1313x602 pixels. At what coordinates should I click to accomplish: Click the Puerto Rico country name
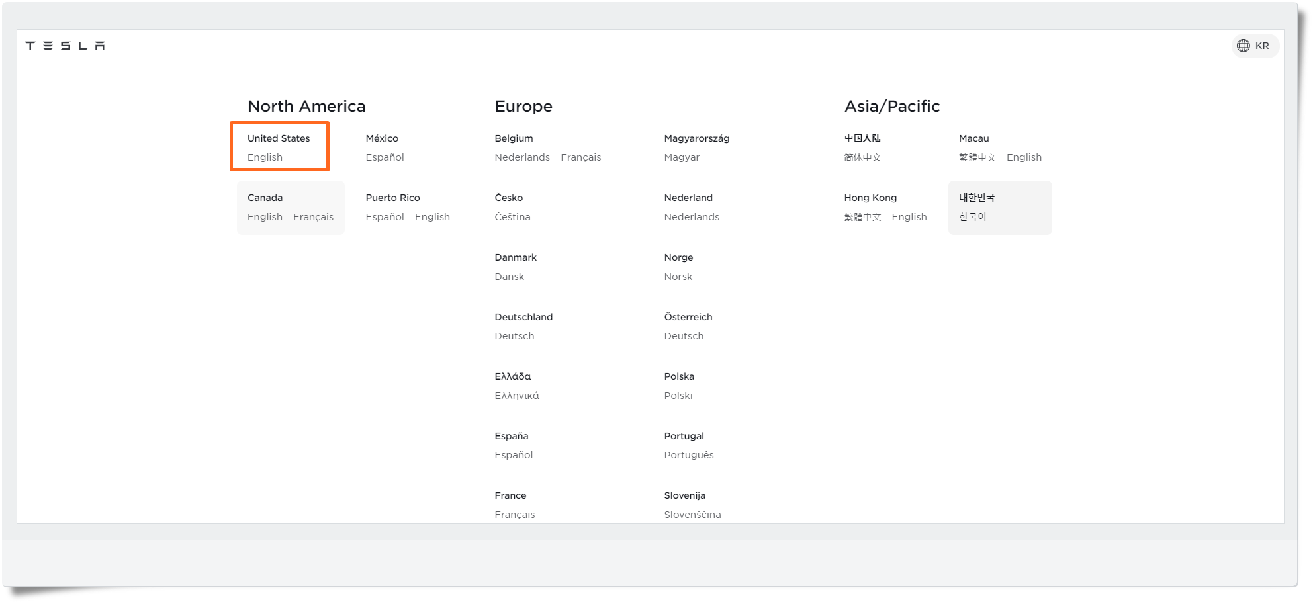[392, 198]
